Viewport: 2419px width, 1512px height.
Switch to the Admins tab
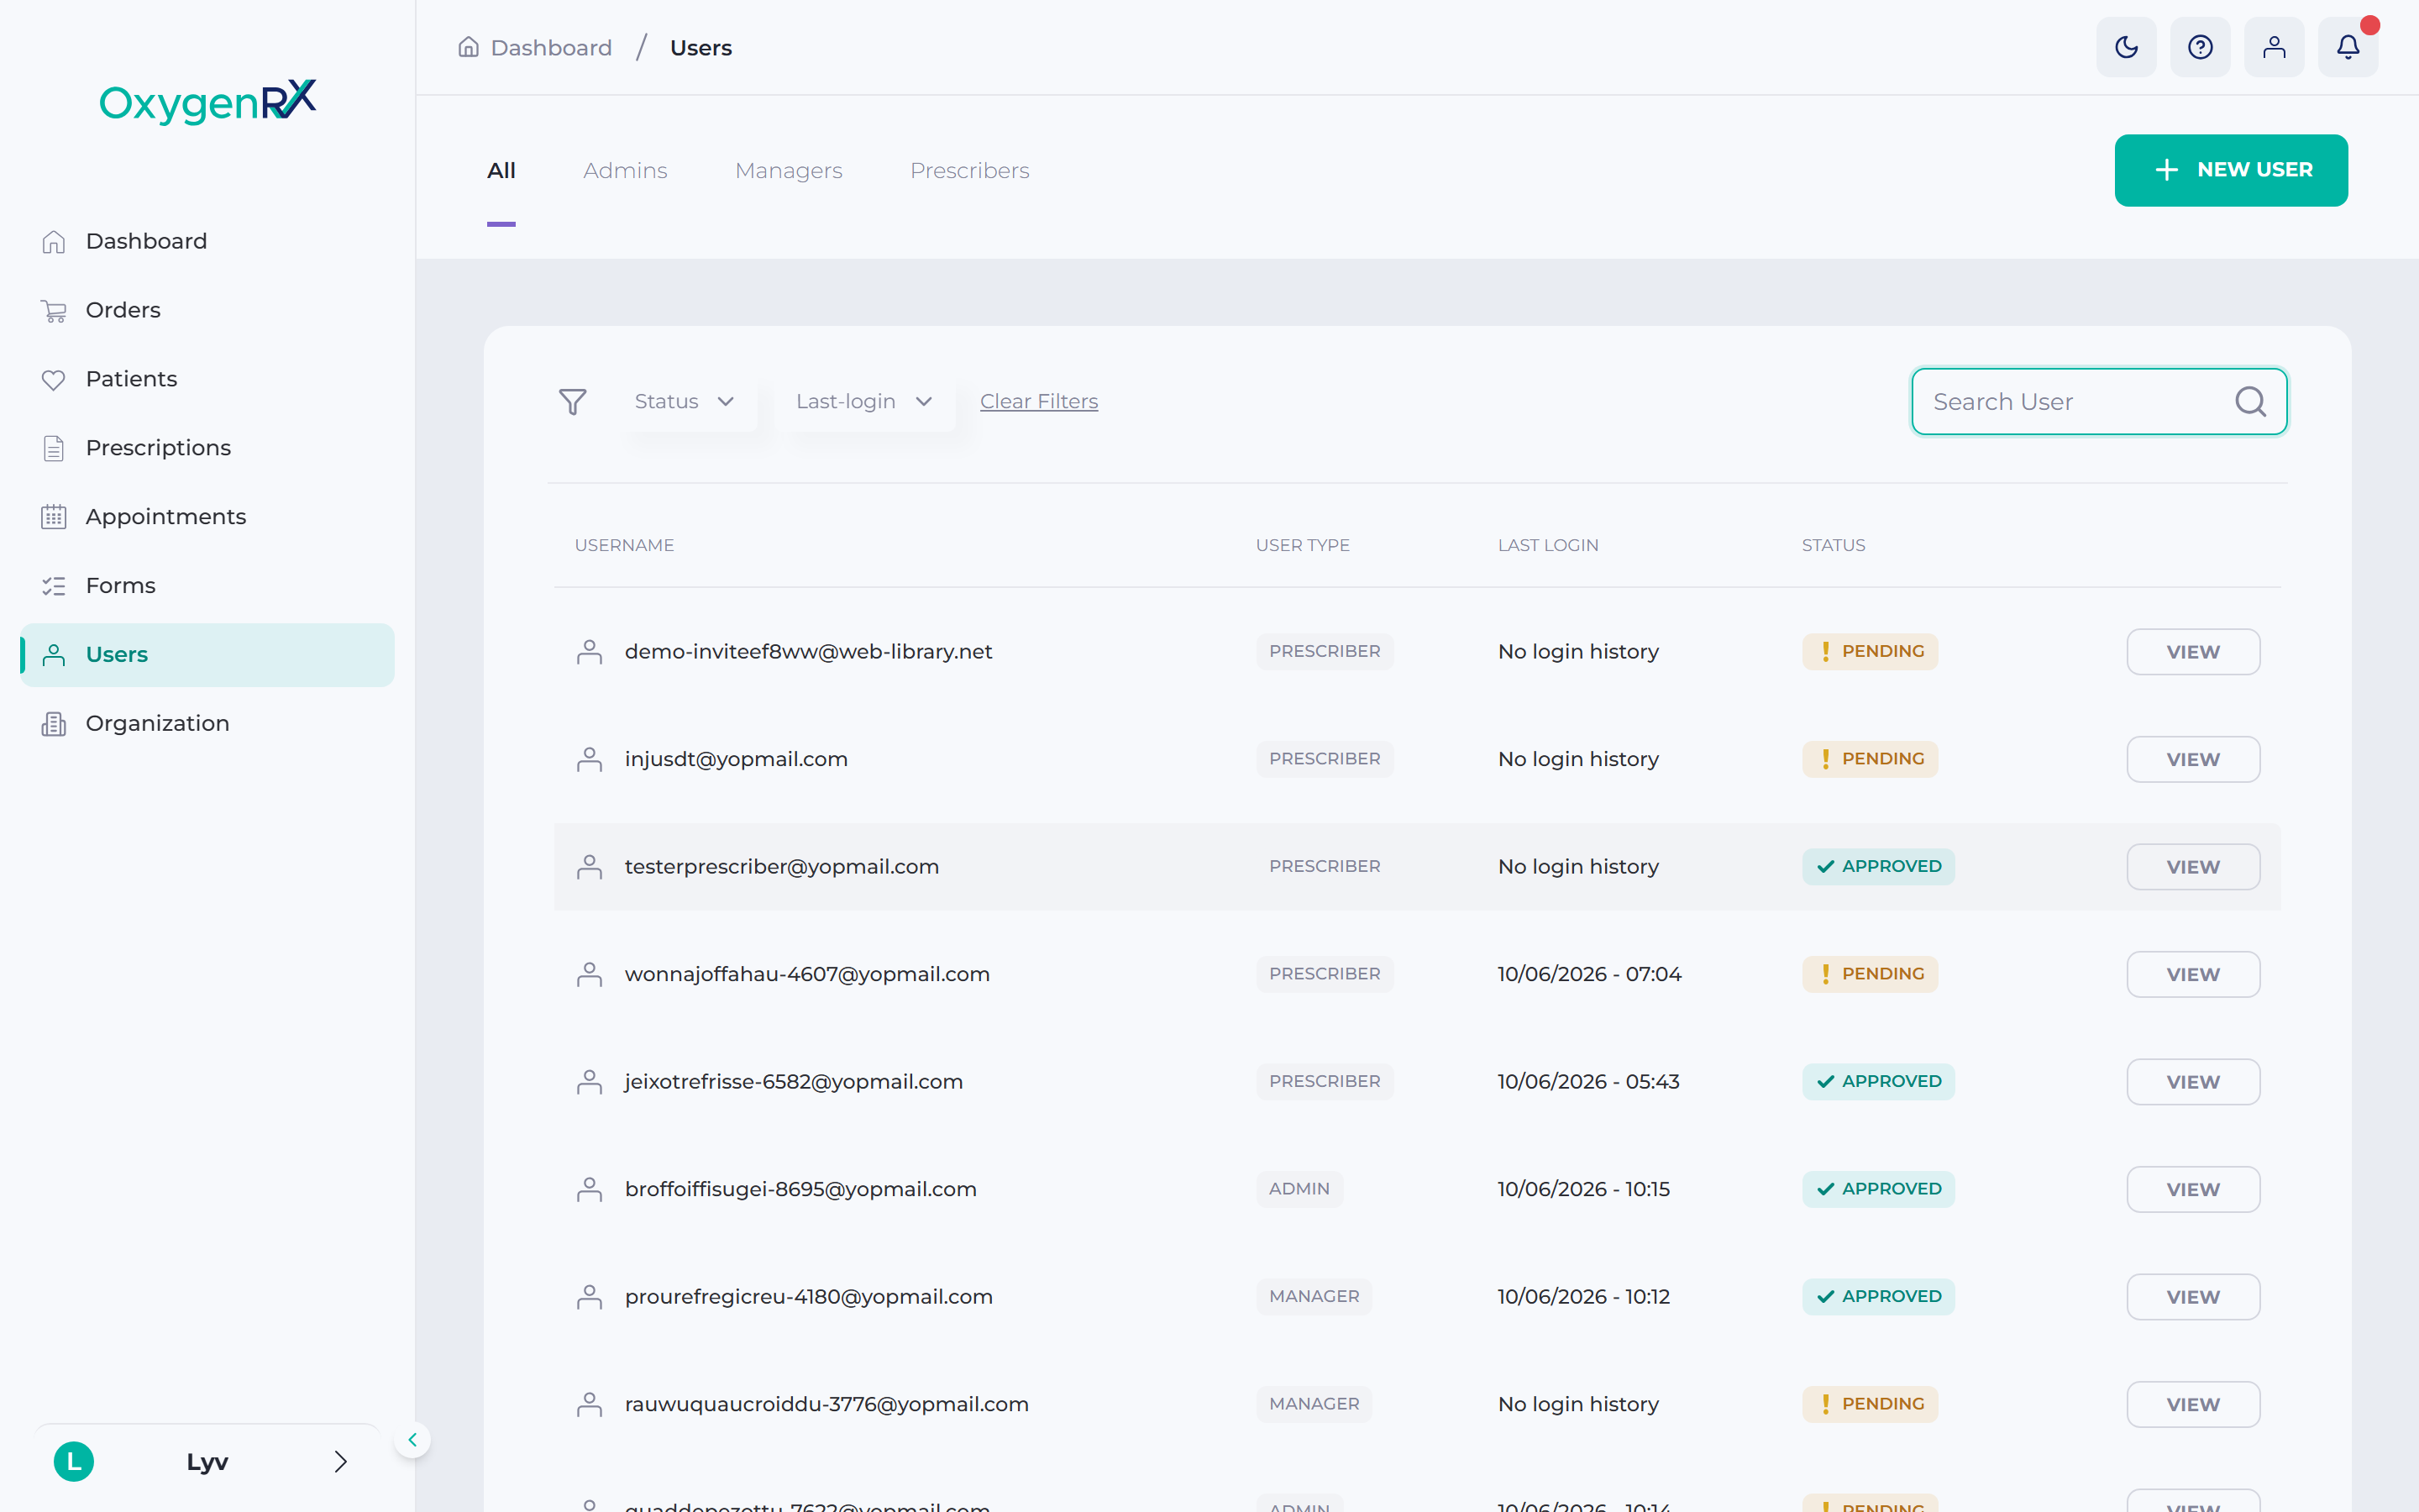click(625, 171)
